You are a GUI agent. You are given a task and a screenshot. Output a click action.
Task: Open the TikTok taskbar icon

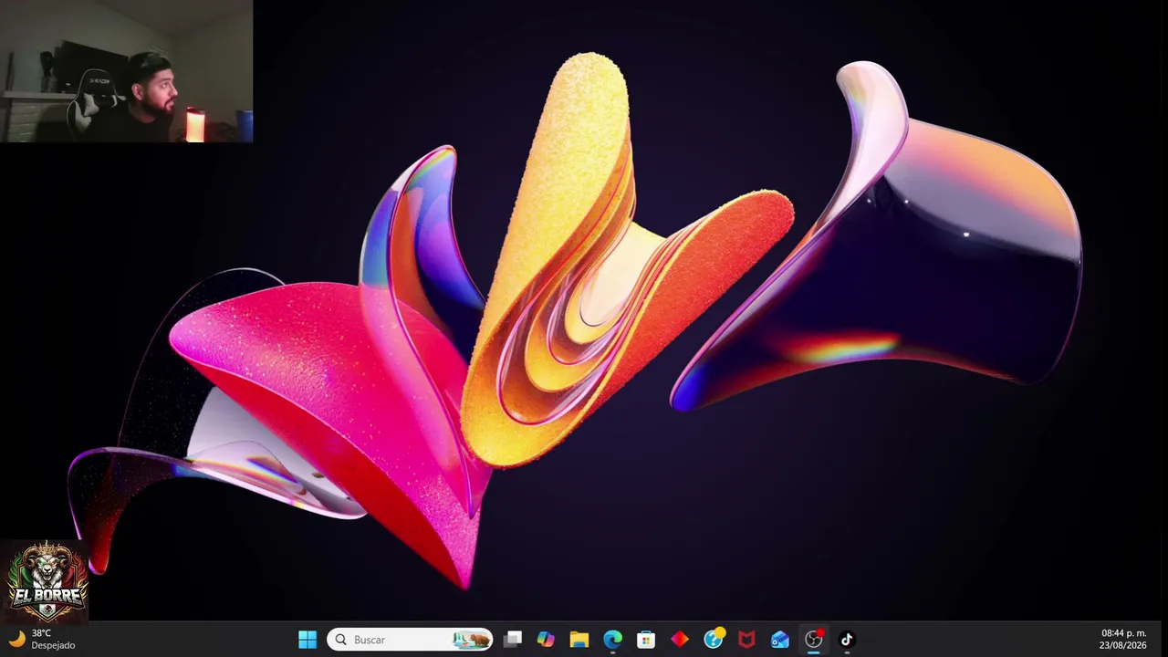coord(847,640)
